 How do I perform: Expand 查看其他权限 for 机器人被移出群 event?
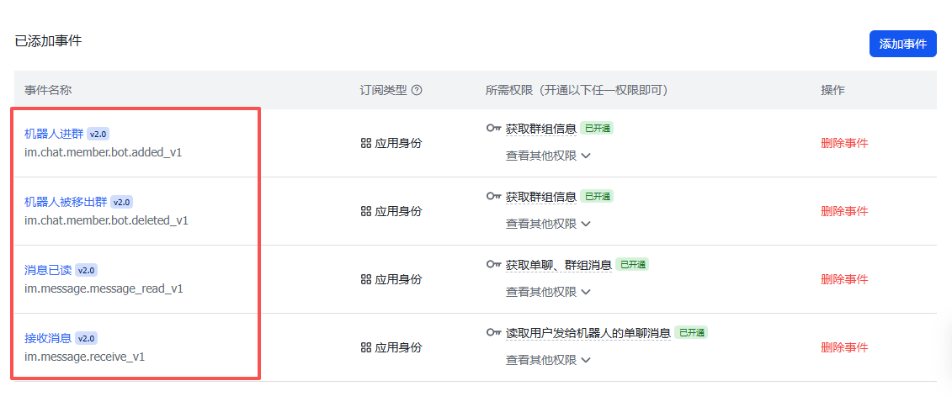(x=548, y=224)
